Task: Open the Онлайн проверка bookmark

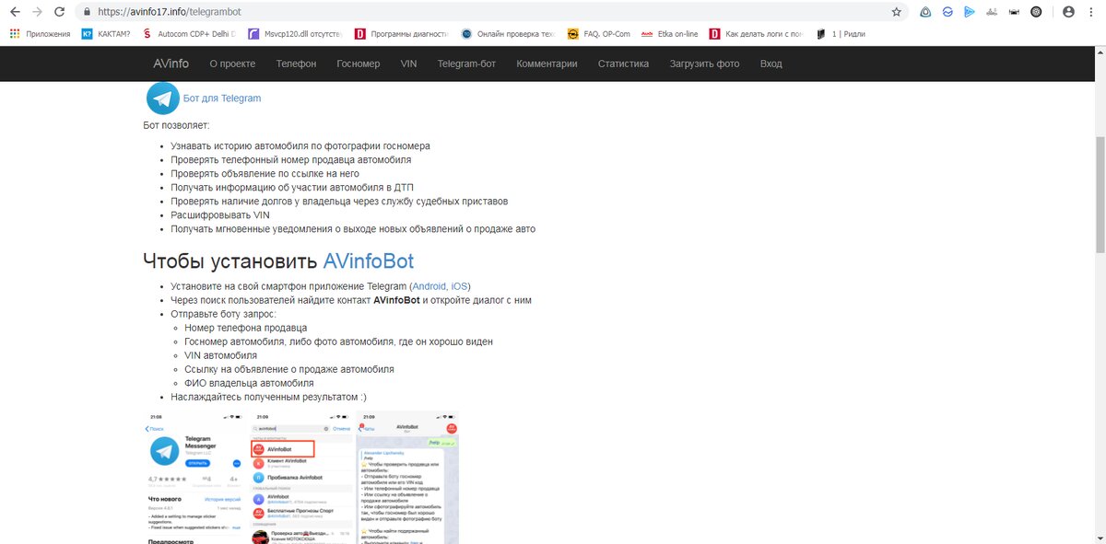Action: pos(509,34)
